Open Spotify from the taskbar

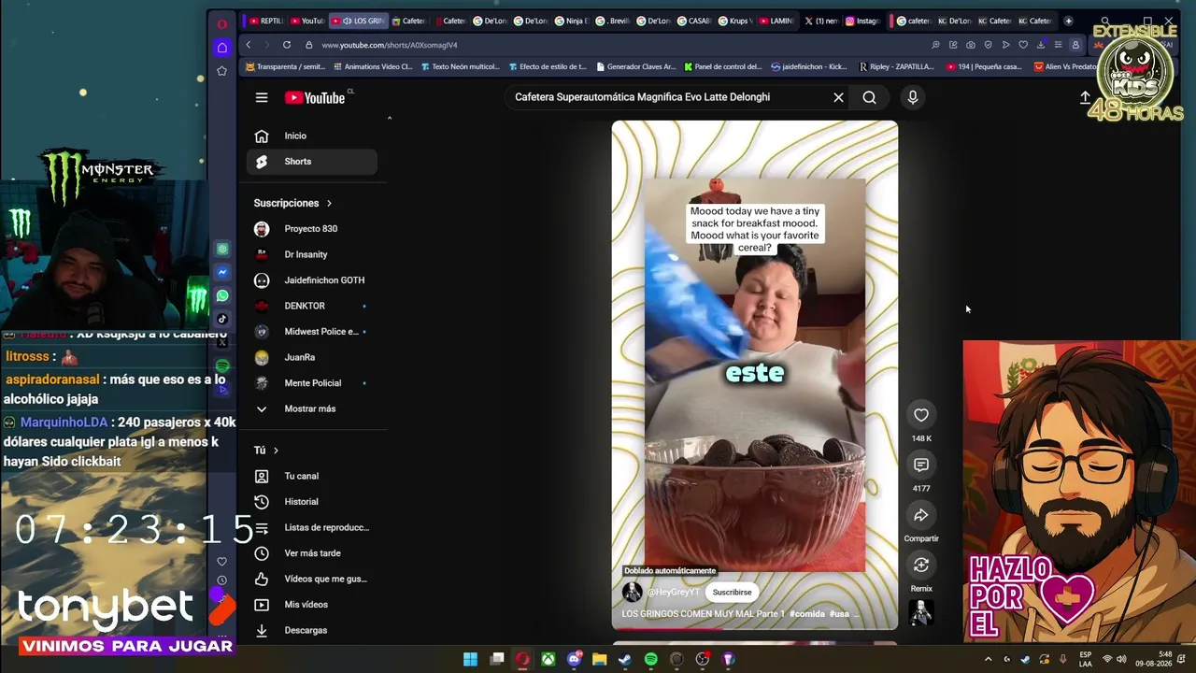650,659
